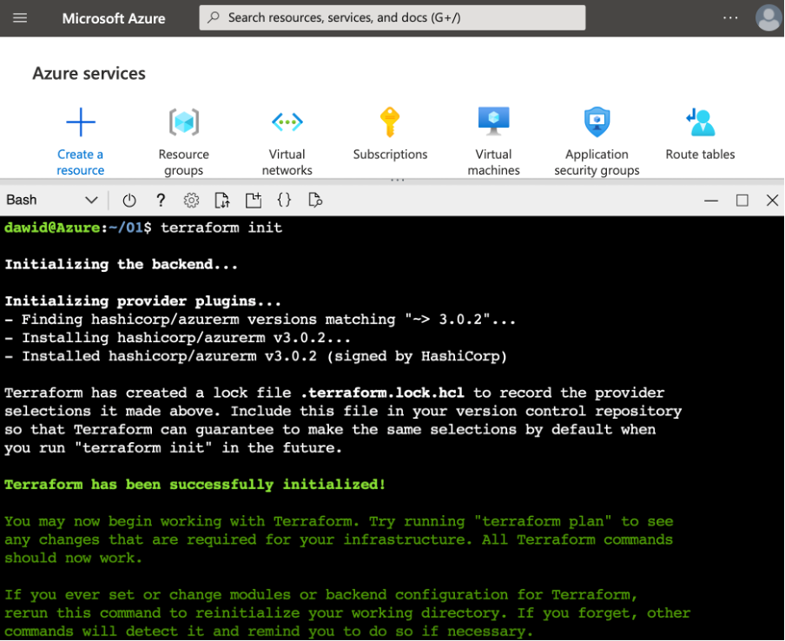Open the top bar more options ellipsis
Image resolution: width=785 pixels, height=641 pixels.
tap(730, 18)
